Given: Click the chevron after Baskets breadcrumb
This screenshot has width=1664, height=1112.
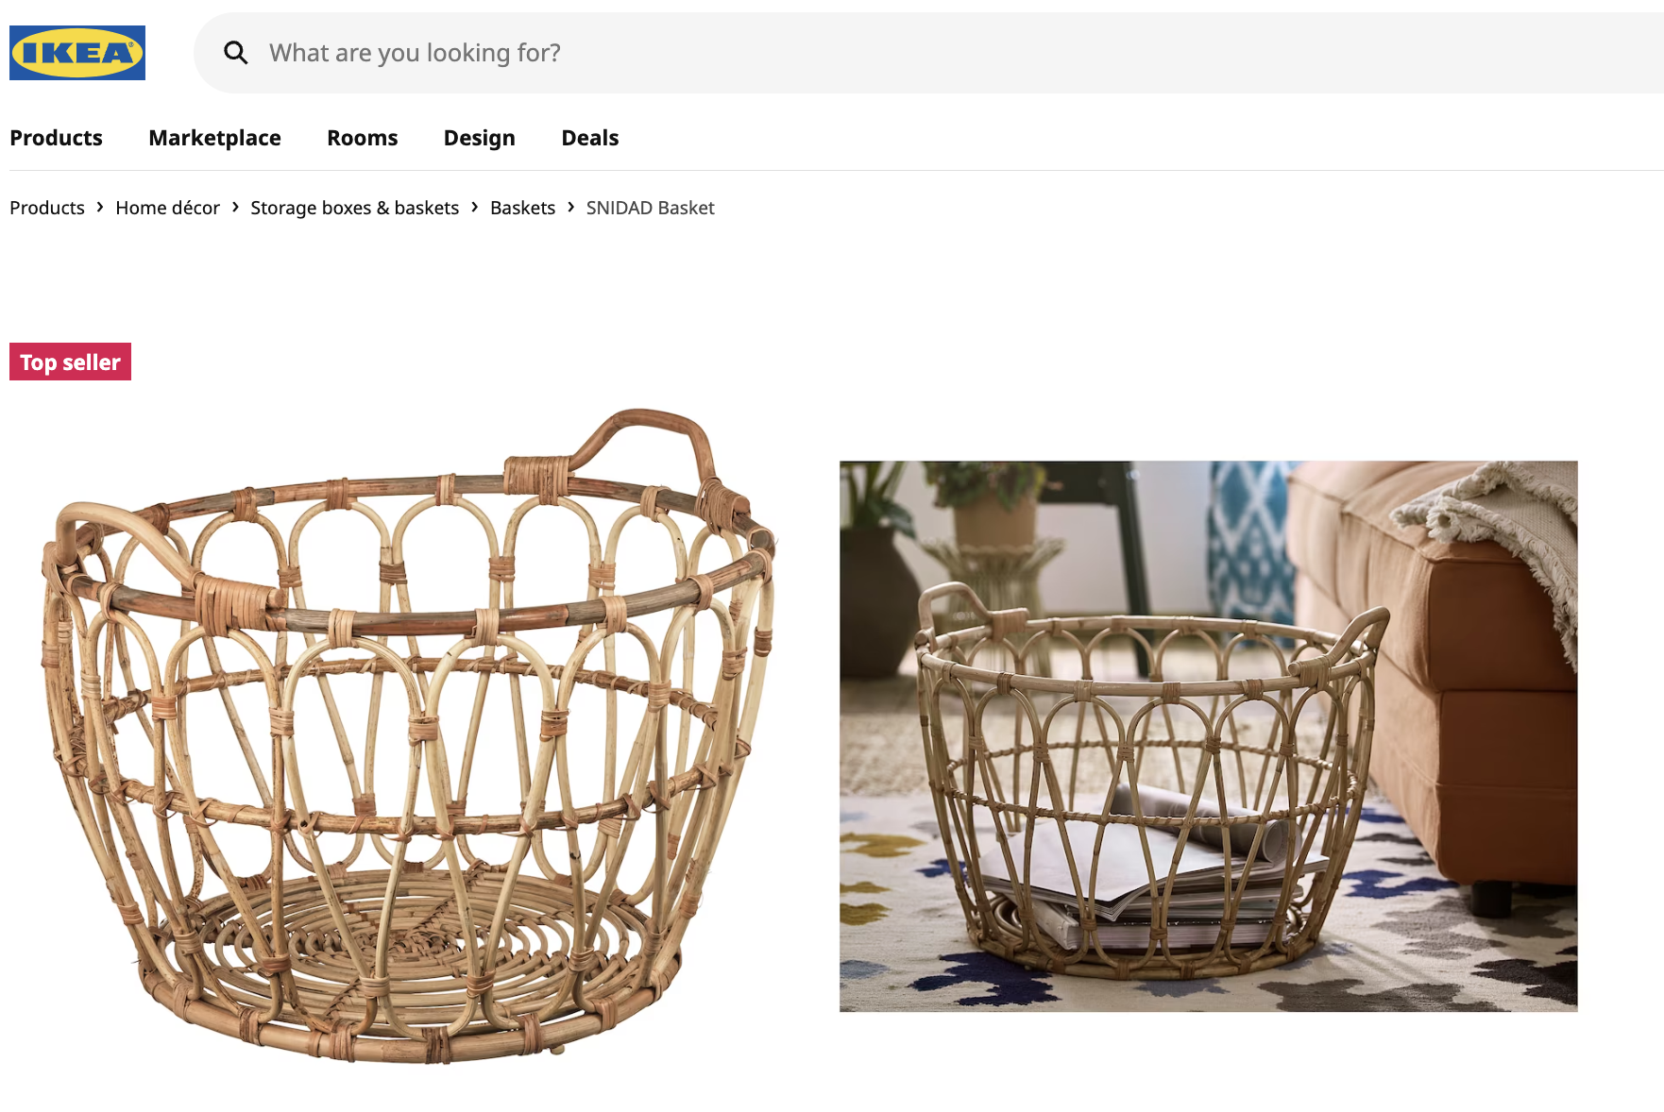Looking at the screenshot, I should [570, 207].
